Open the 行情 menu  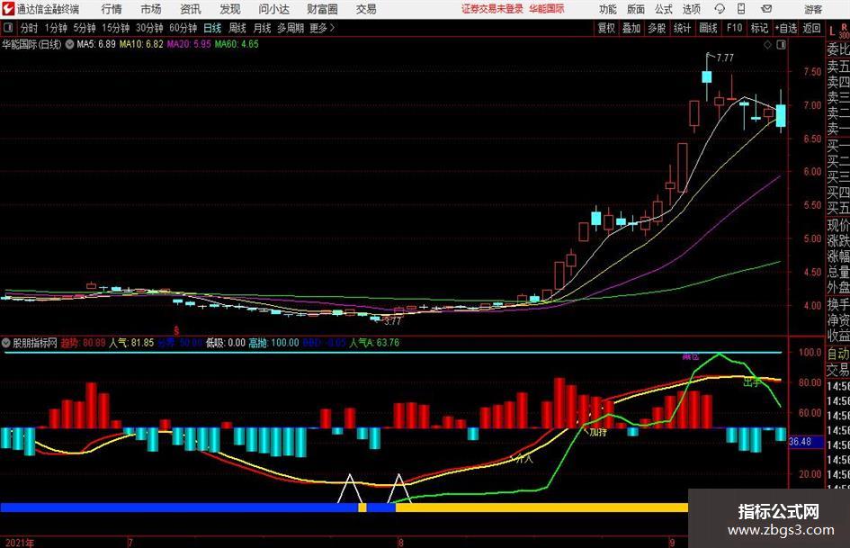coord(112,9)
